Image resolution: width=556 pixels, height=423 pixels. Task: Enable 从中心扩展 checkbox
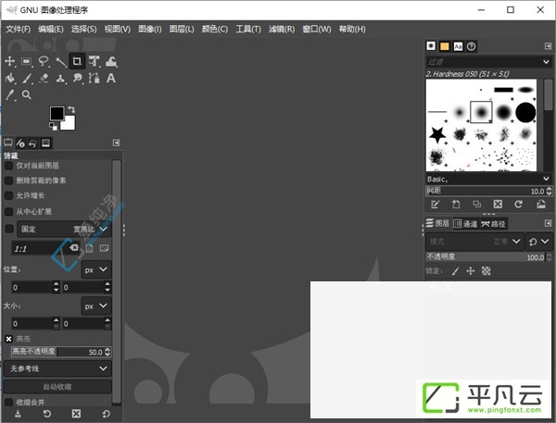[9, 211]
